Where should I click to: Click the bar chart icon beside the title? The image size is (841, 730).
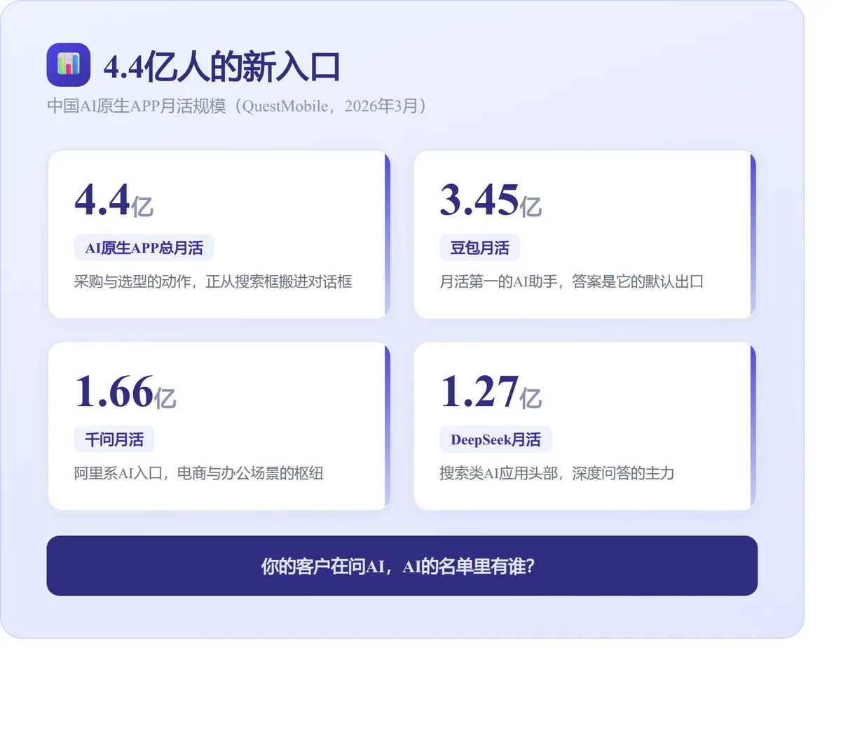[69, 64]
